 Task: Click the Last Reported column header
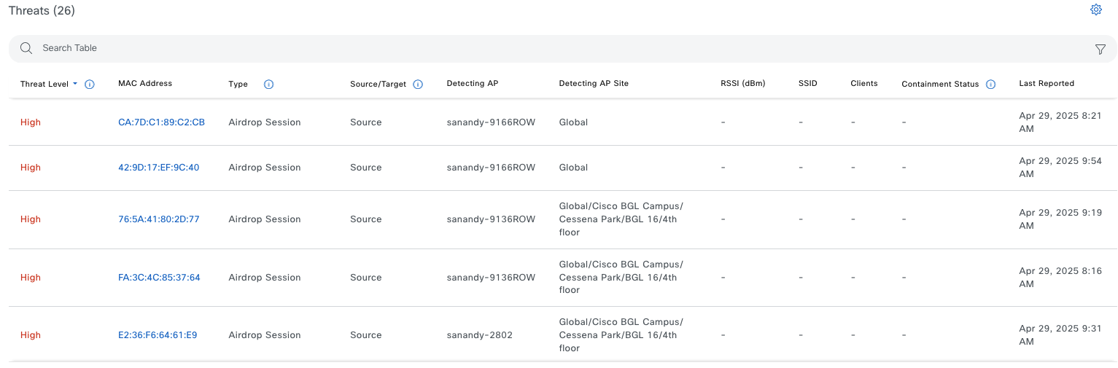click(x=1046, y=84)
